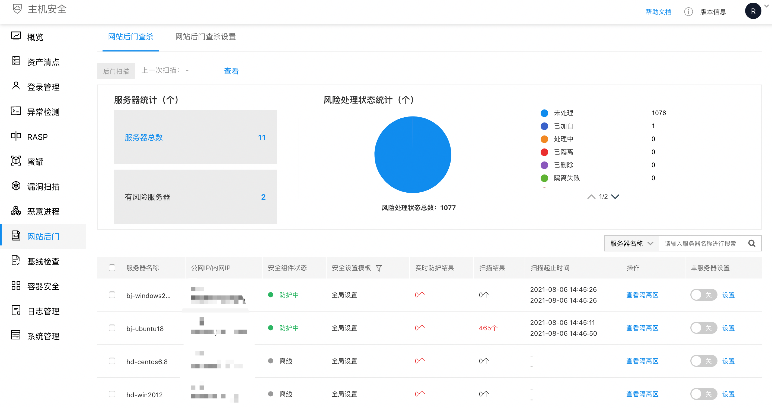The image size is (772, 408).
Task: Click 设置 link for hd-win2012
Action: [728, 394]
